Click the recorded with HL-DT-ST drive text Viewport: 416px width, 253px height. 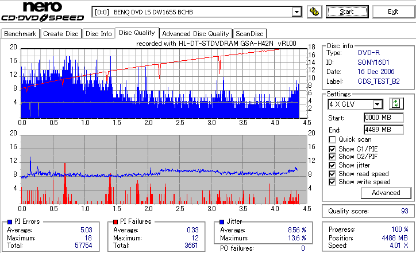(x=216, y=44)
